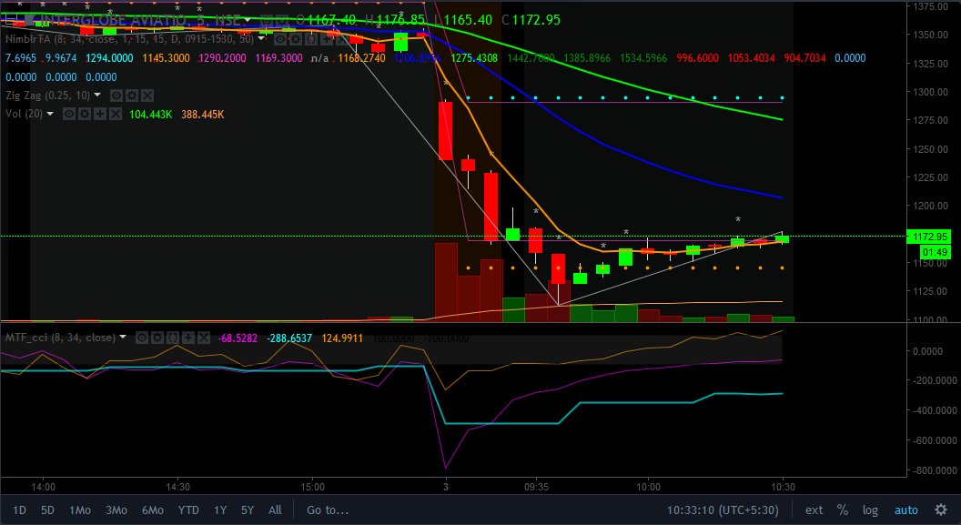View the NimblrTA source code via the braces icon
Screen dimensions: 961x525
point(312,39)
